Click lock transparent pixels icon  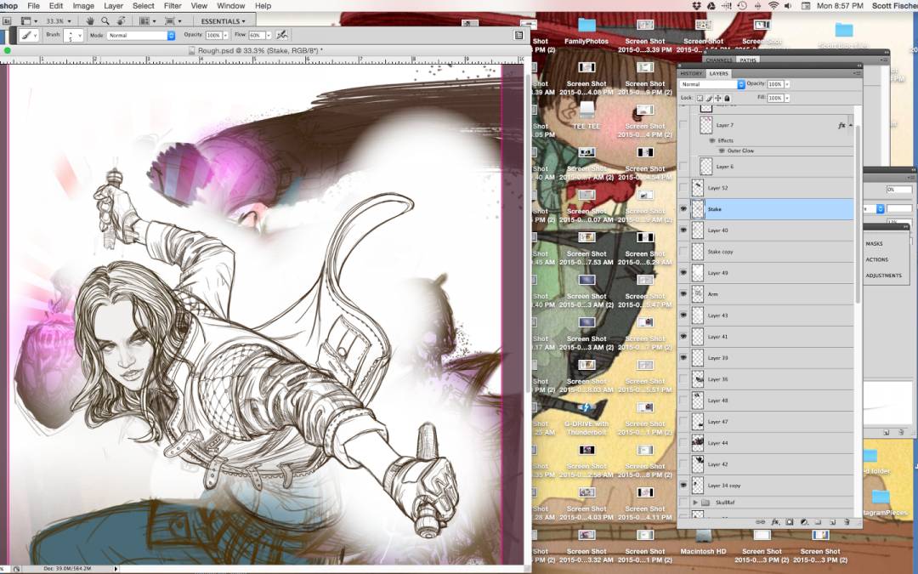[x=700, y=99]
